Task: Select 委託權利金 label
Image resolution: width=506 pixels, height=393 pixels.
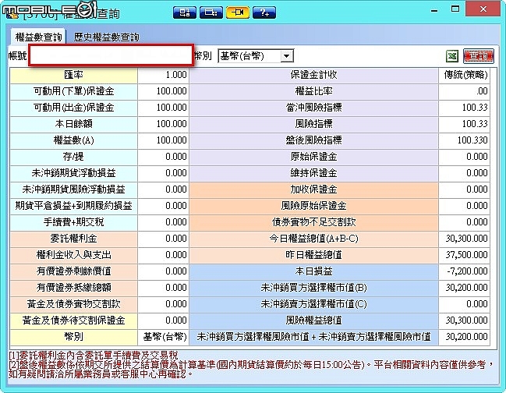Action: coord(74,239)
